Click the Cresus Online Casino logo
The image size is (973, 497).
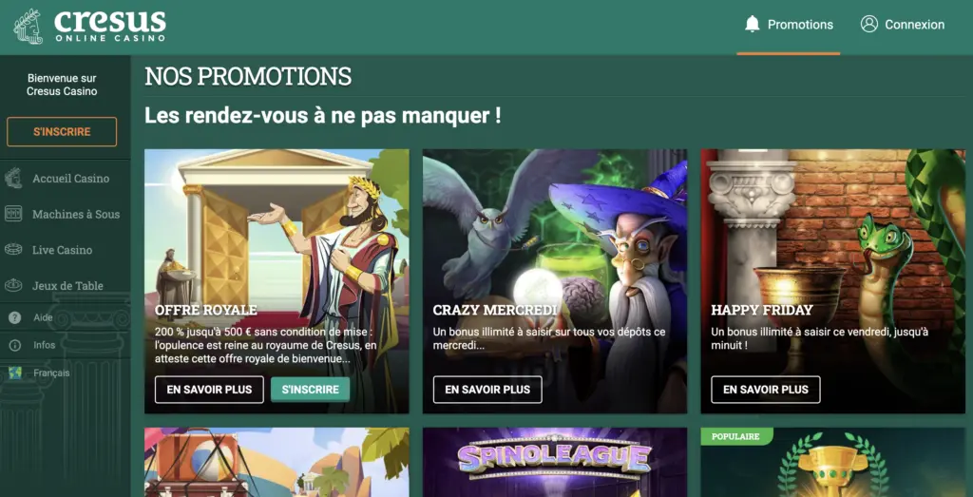pos(90,26)
